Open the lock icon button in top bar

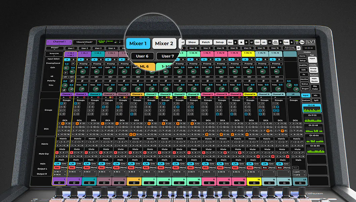coord(241,42)
